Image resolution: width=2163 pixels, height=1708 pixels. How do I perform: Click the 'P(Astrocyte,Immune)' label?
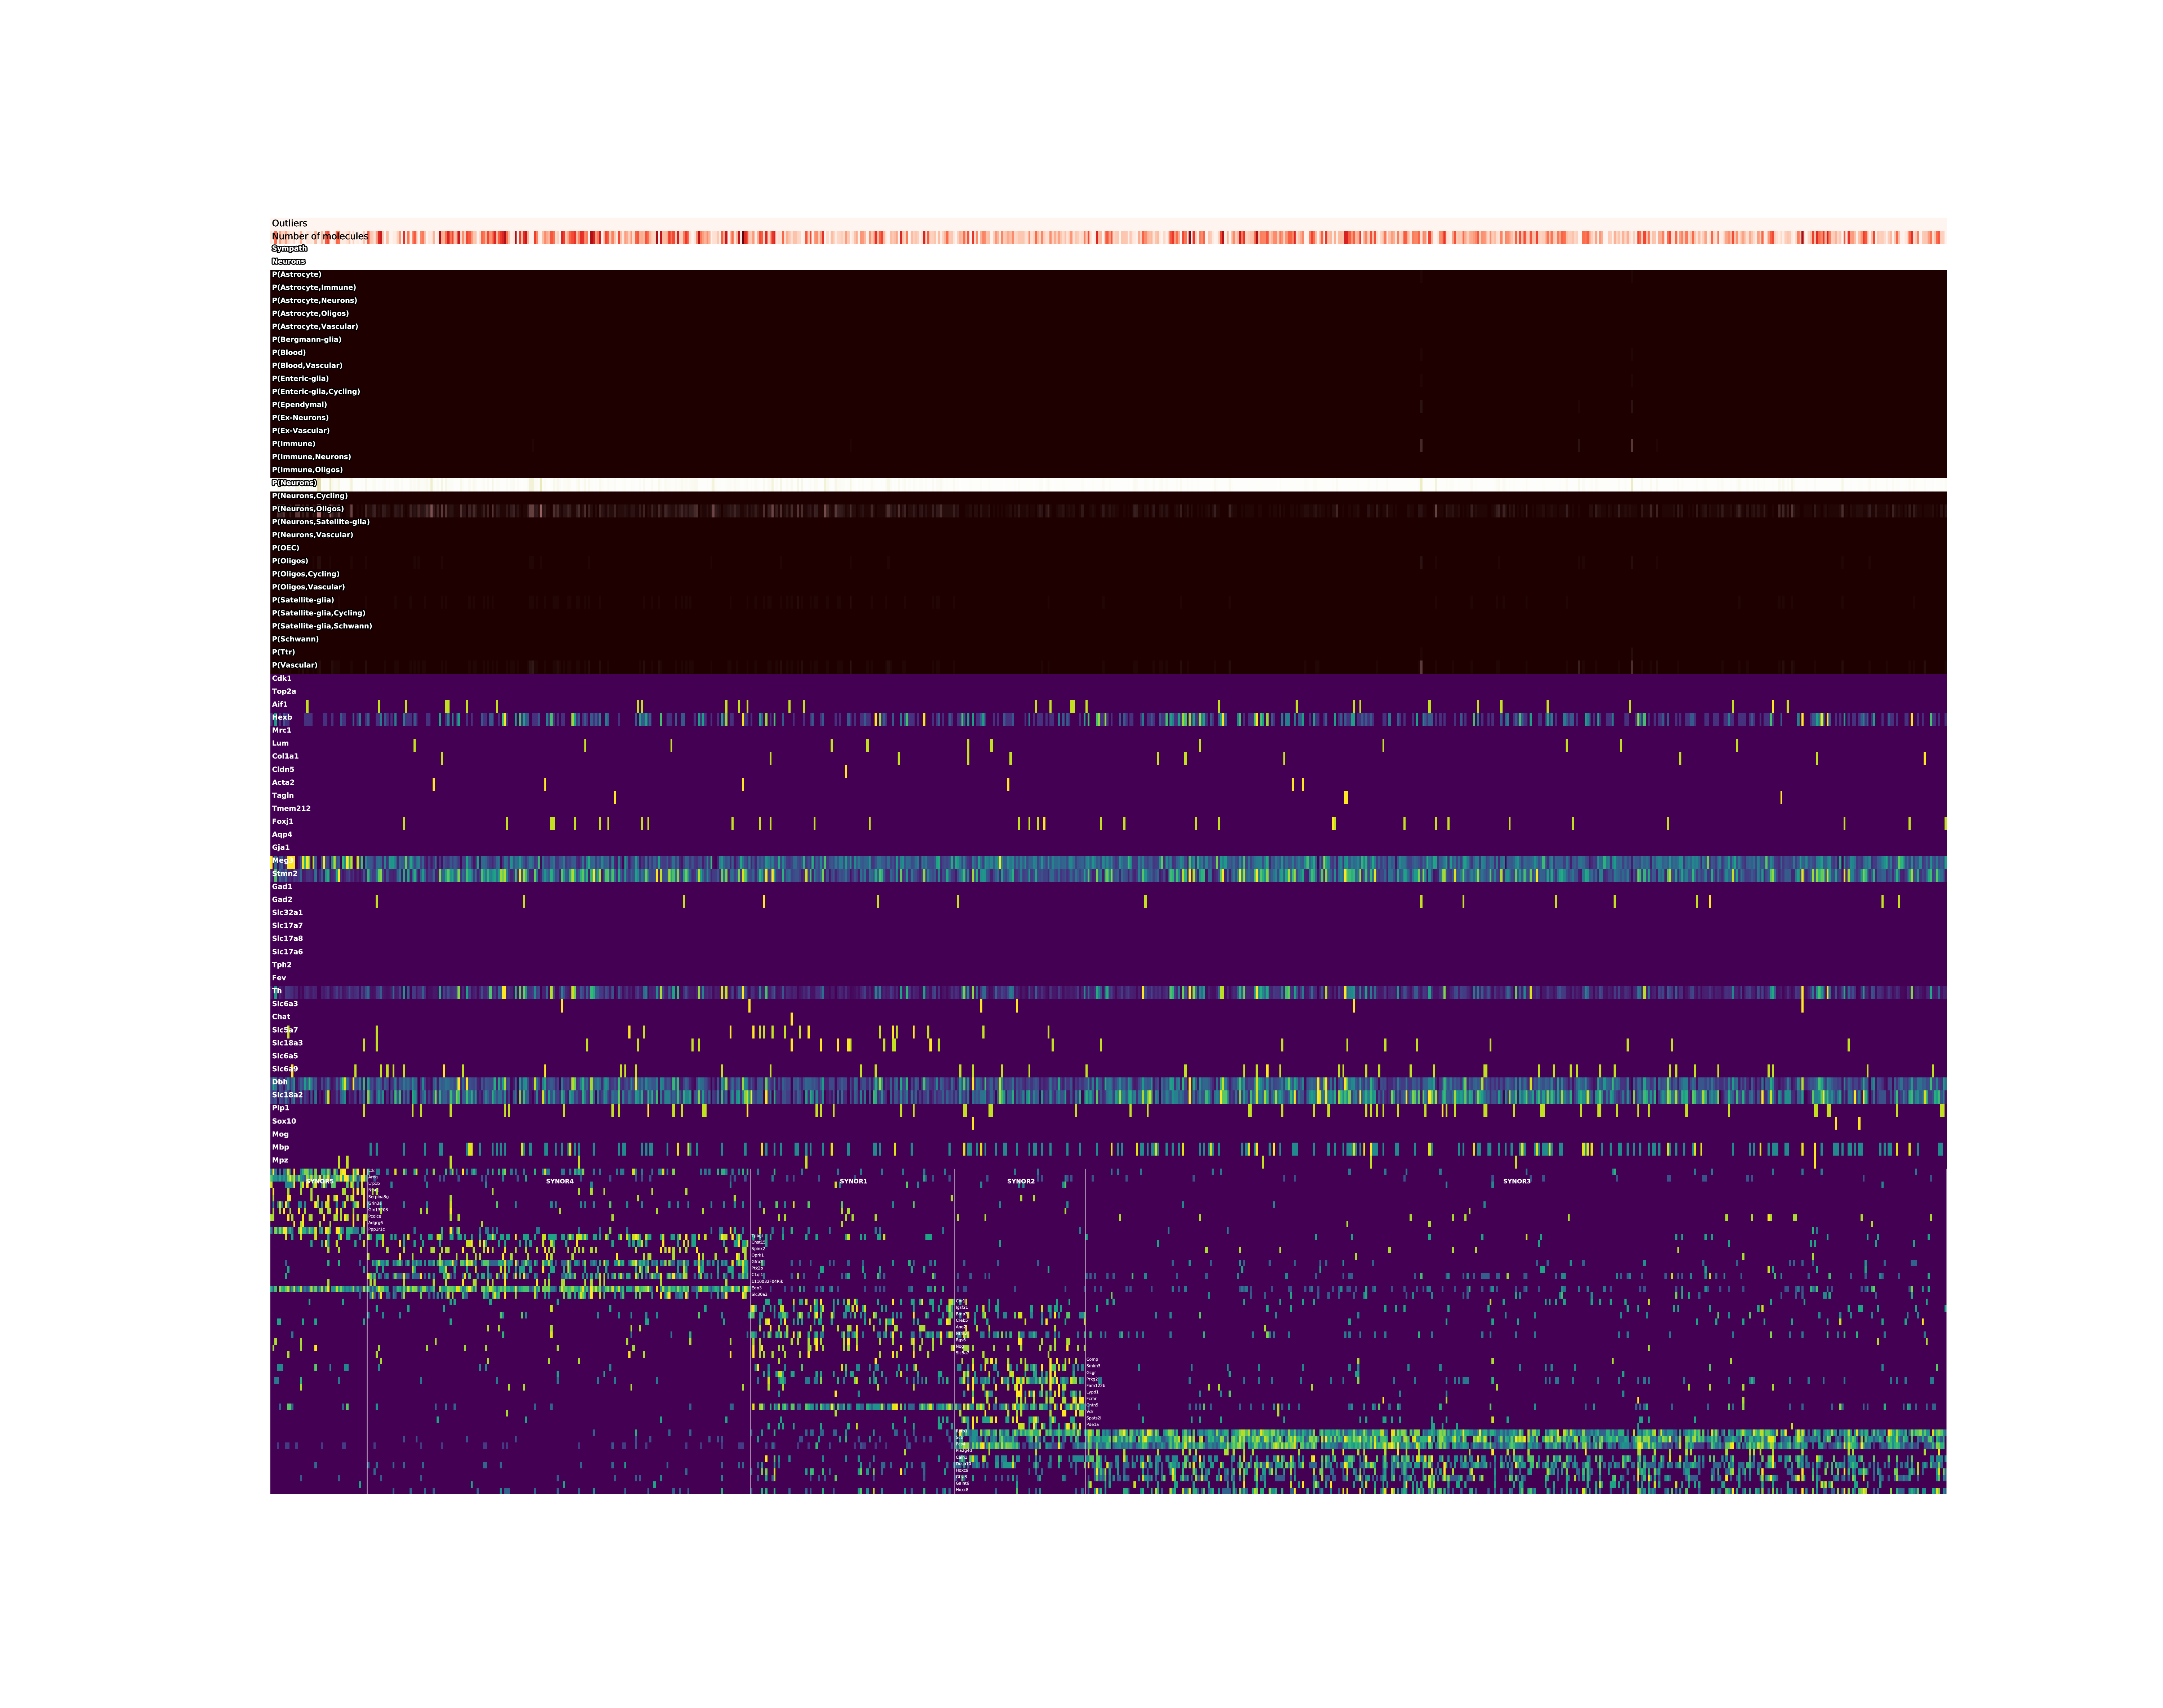[314, 288]
